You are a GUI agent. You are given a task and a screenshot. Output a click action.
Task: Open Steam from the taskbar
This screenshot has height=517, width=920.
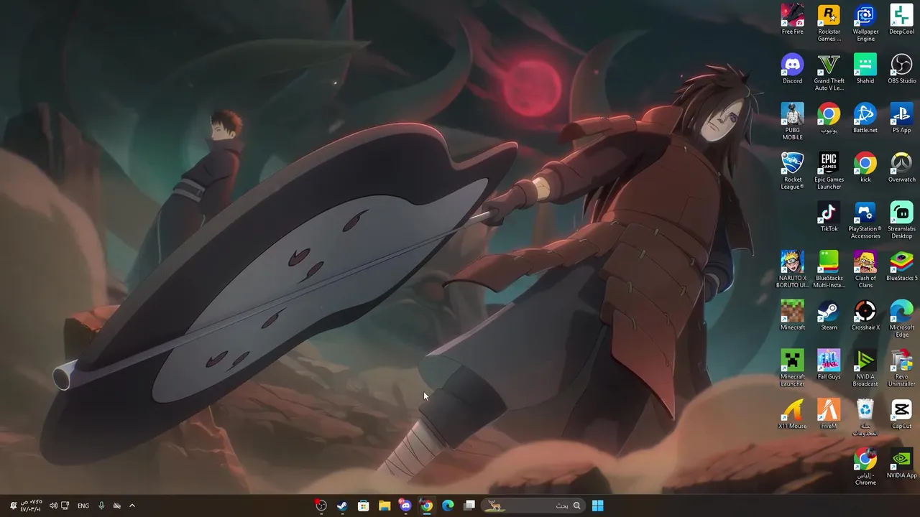pyautogui.click(x=342, y=506)
